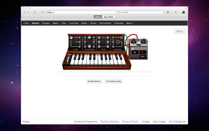
Task: Click the red-centered Envelope button
Action: click(118, 42)
